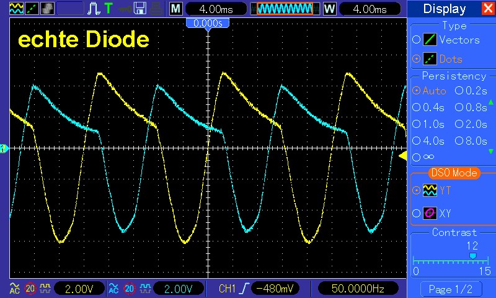Click CH2 cyan AC coupling icon
The width and height of the screenshot is (496, 298).
(113, 288)
